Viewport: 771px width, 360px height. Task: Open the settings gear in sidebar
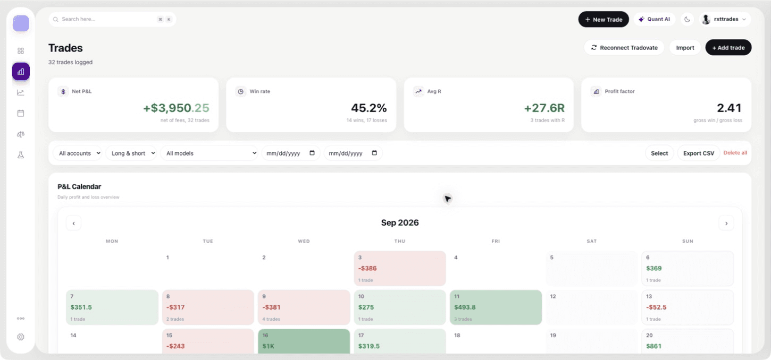click(x=21, y=337)
